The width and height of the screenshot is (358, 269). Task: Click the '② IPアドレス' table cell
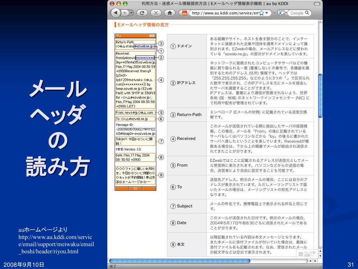tap(187, 83)
